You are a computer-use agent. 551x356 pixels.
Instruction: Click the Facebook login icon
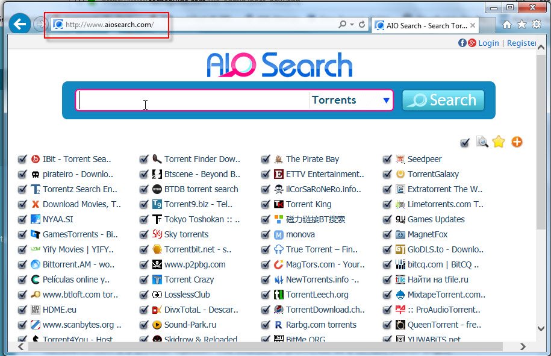coord(462,43)
